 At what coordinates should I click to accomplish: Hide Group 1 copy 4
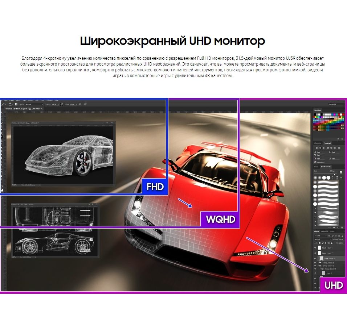coord(315,263)
